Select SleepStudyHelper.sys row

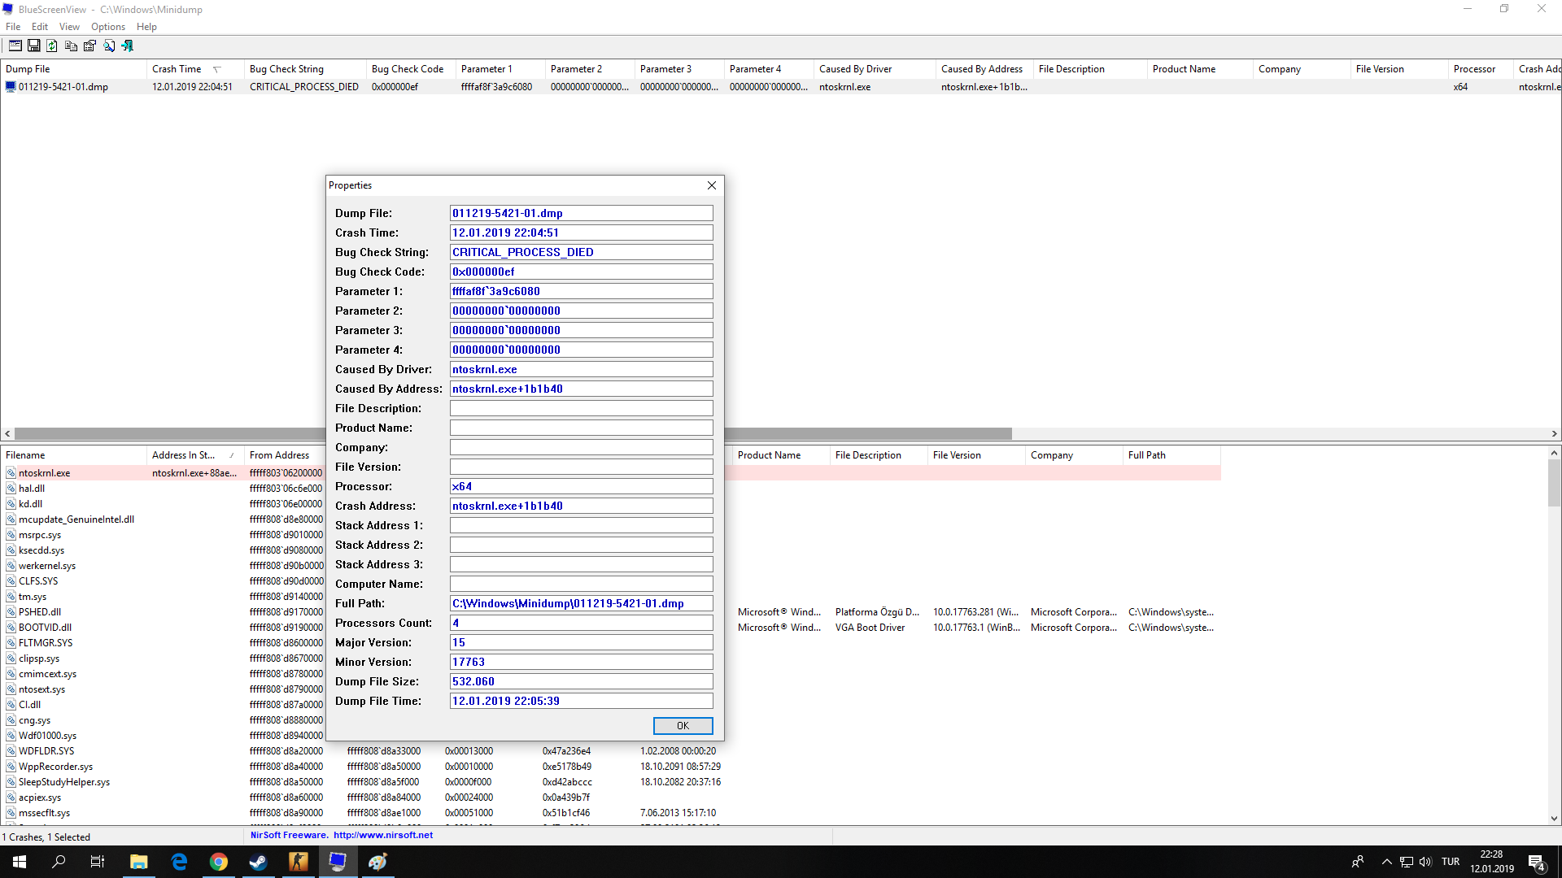pos(64,782)
